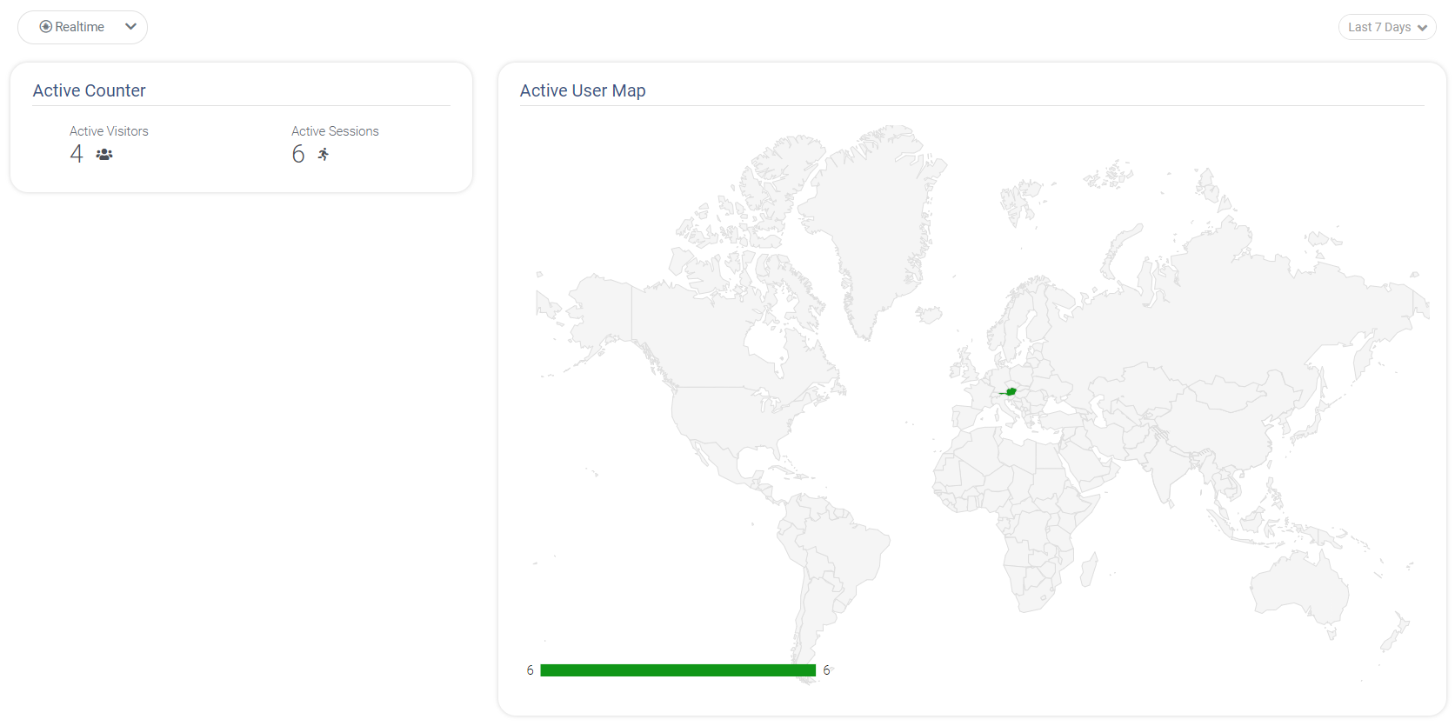
Task: Click the active visitors count 4
Action: [x=77, y=154]
